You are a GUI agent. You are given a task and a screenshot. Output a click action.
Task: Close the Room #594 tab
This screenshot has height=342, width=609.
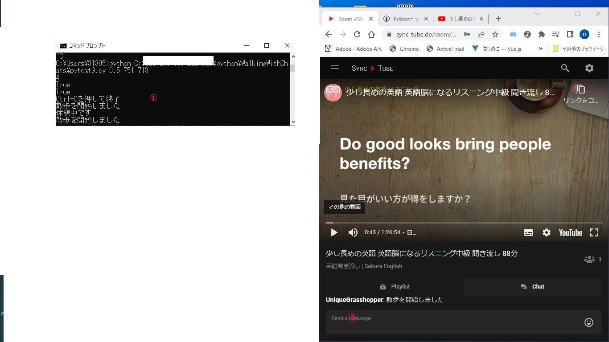click(x=371, y=19)
